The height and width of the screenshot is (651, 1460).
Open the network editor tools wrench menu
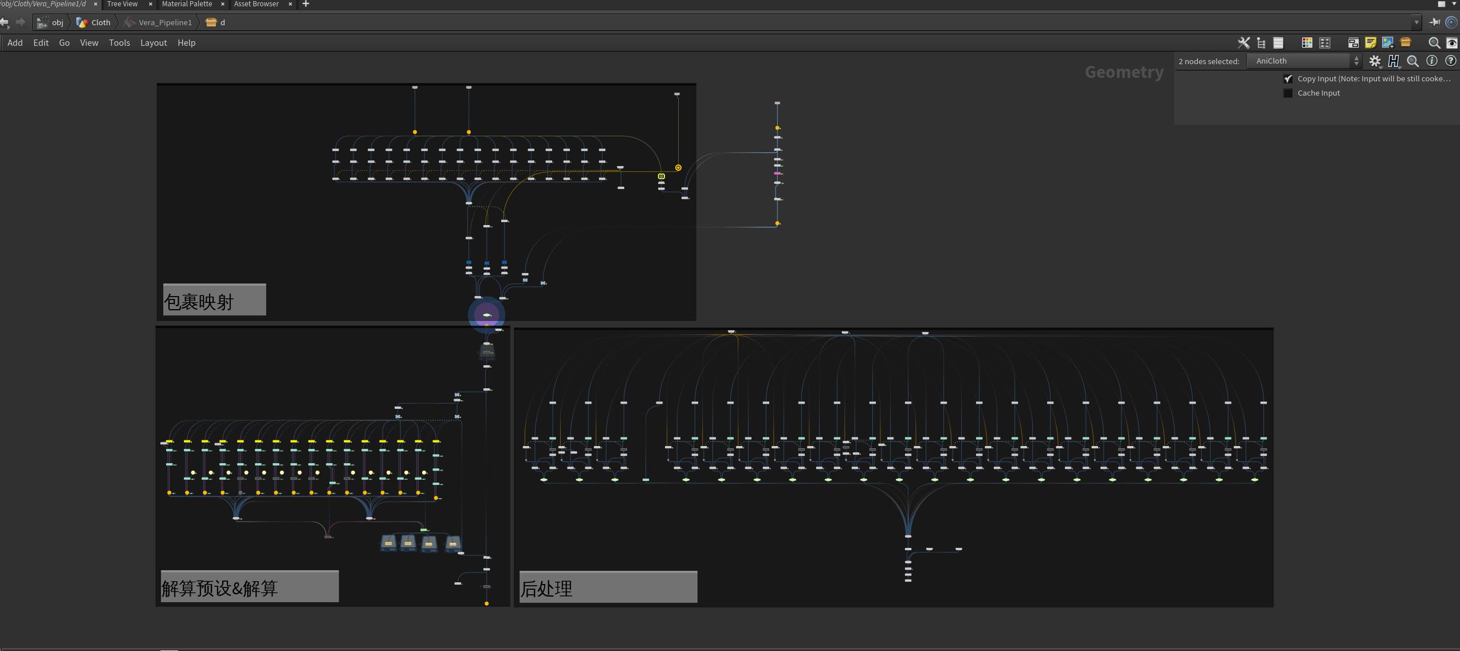(x=1243, y=43)
